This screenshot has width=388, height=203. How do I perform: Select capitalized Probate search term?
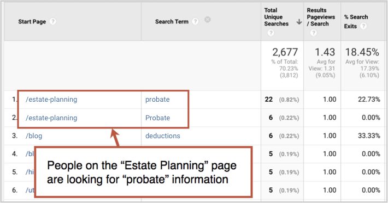[157, 118]
